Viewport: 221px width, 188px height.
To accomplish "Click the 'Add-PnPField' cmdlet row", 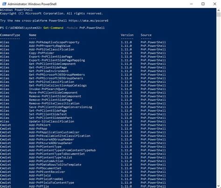I will 40,175.
